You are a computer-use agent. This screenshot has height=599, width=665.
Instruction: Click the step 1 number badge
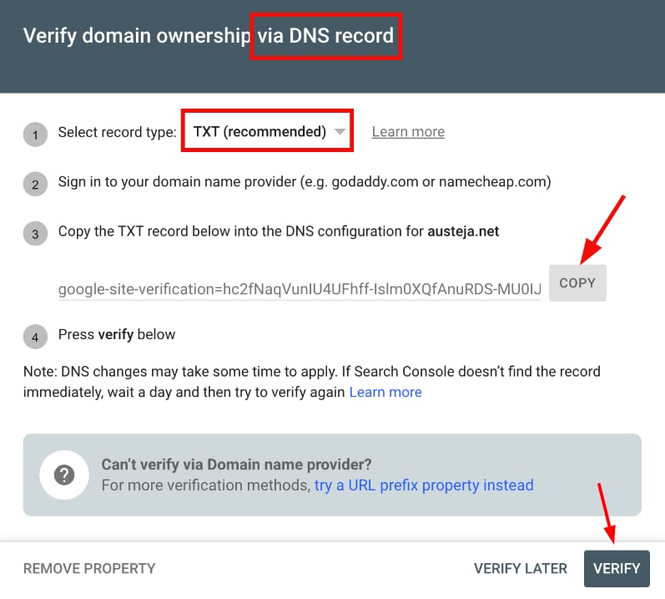pyautogui.click(x=35, y=135)
